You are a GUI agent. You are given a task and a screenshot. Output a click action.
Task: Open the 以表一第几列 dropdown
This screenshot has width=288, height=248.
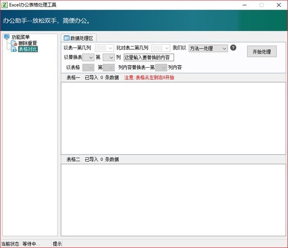[104, 48]
